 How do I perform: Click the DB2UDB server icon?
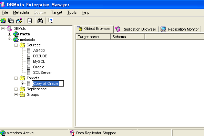[29, 56]
